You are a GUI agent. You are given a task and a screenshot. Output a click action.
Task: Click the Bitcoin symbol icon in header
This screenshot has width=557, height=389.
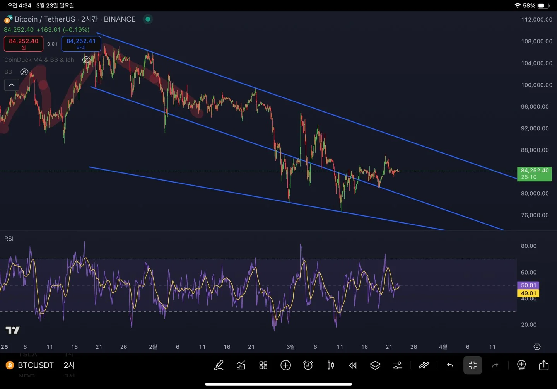point(8,19)
